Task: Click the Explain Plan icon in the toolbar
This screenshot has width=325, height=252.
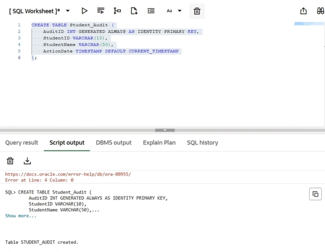Action: [117, 11]
